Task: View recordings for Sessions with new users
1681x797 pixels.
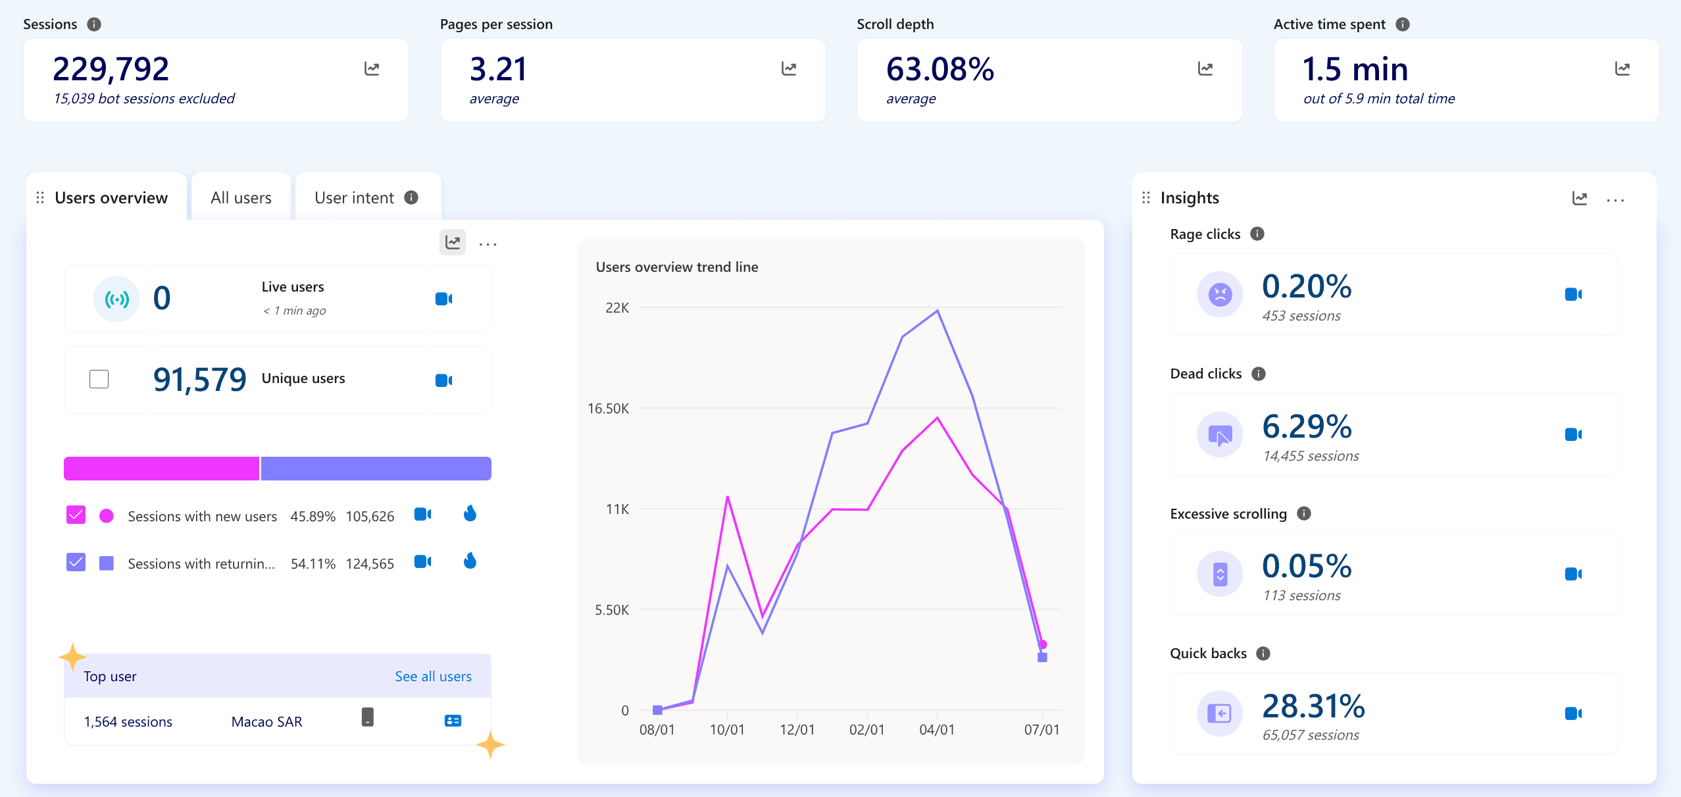Action: click(x=423, y=514)
